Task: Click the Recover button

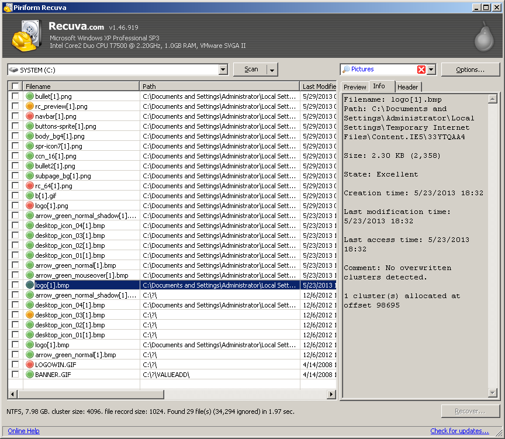Action: point(470,412)
